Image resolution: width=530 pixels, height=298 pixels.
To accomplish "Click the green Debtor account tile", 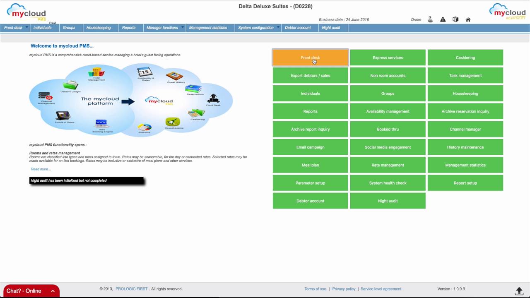I will [x=310, y=201].
